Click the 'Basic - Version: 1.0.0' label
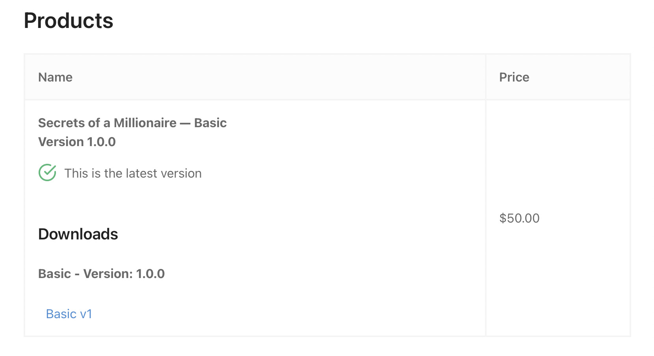The width and height of the screenshot is (654, 356). pyautogui.click(x=101, y=274)
